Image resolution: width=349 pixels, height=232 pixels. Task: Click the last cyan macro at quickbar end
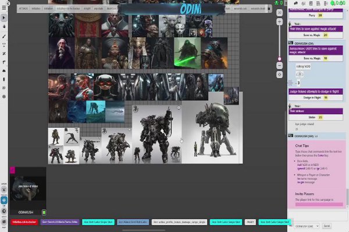click(275, 222)
